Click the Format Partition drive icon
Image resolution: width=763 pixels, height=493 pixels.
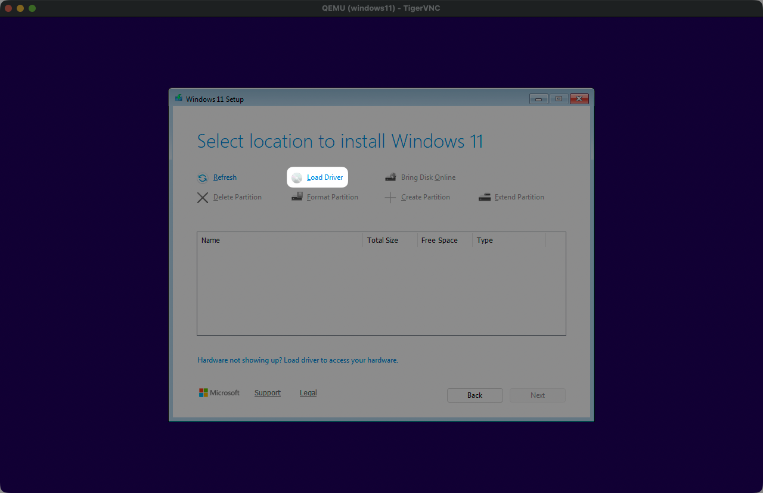(x=297, y=197)
